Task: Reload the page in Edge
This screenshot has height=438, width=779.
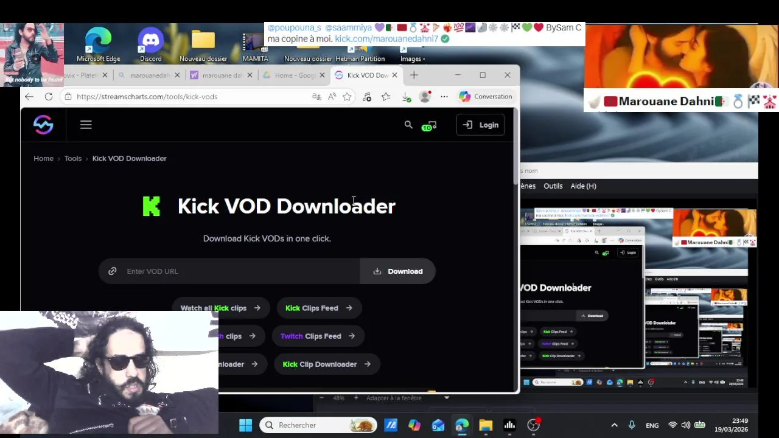Action: (49, 97)
